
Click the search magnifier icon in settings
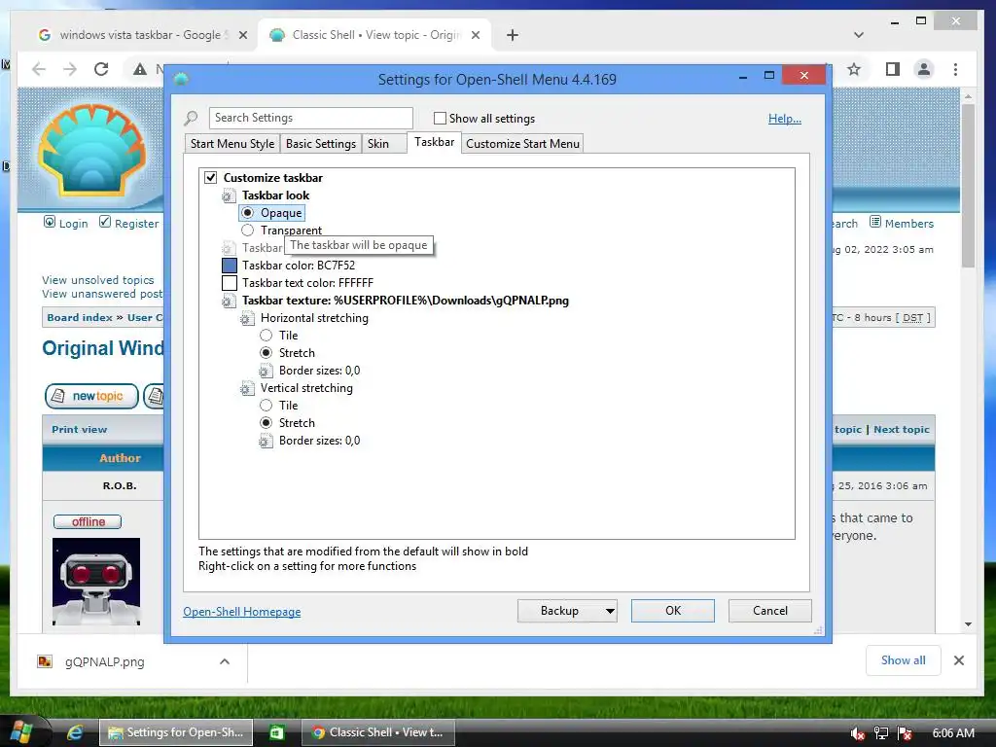click(191, 118)
